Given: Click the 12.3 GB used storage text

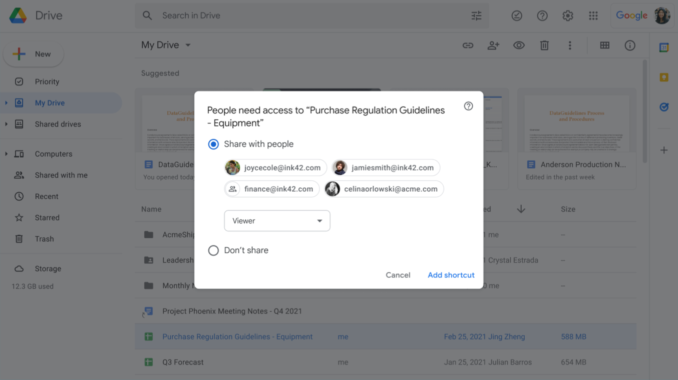Looking at the screenshot, I should [x=33, y=286].
